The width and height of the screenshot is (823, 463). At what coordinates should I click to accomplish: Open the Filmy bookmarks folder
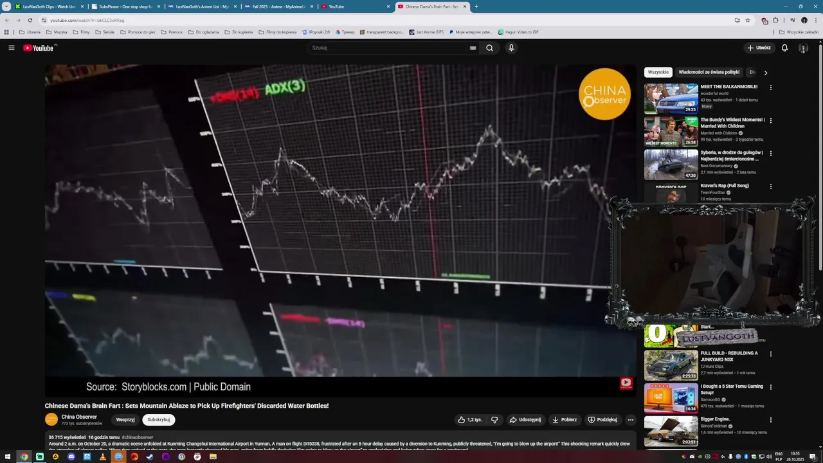pyautogui.click(x=81, y=32)
